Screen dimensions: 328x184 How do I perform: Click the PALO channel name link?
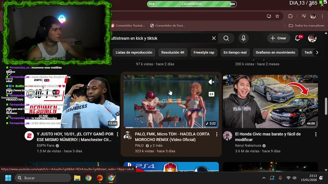(139, 145)
